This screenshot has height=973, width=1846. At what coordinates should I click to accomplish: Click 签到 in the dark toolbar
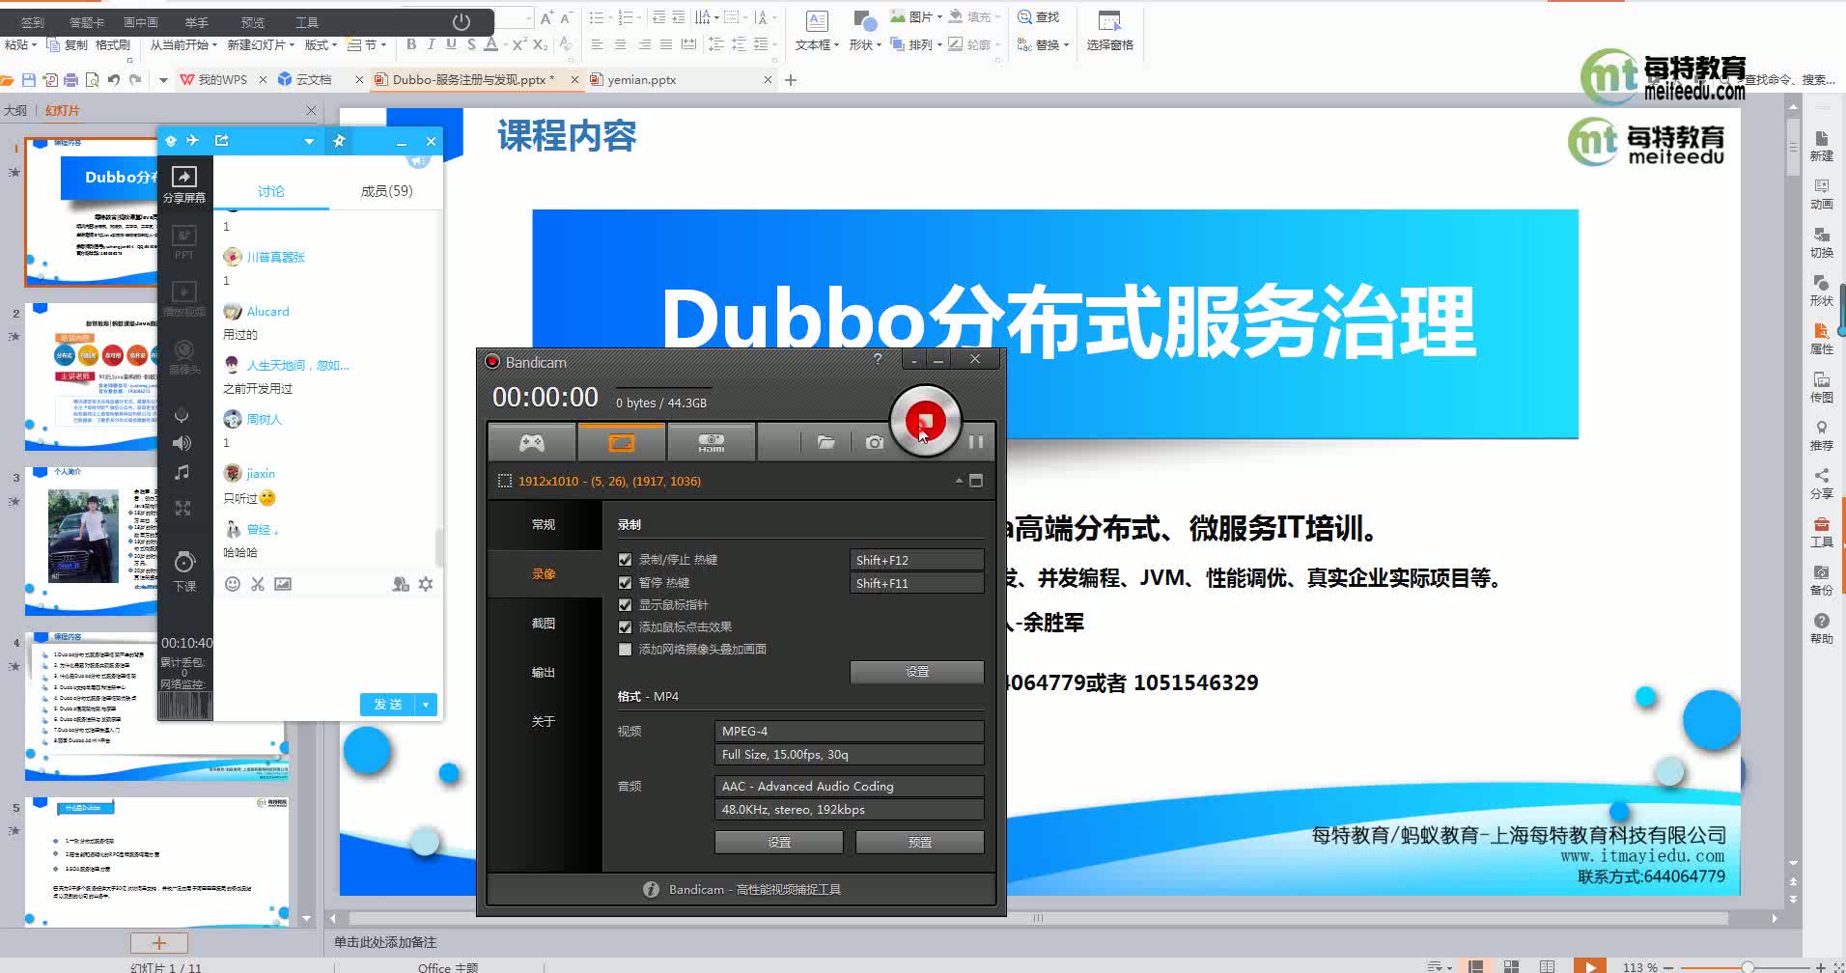coord(32,22)
